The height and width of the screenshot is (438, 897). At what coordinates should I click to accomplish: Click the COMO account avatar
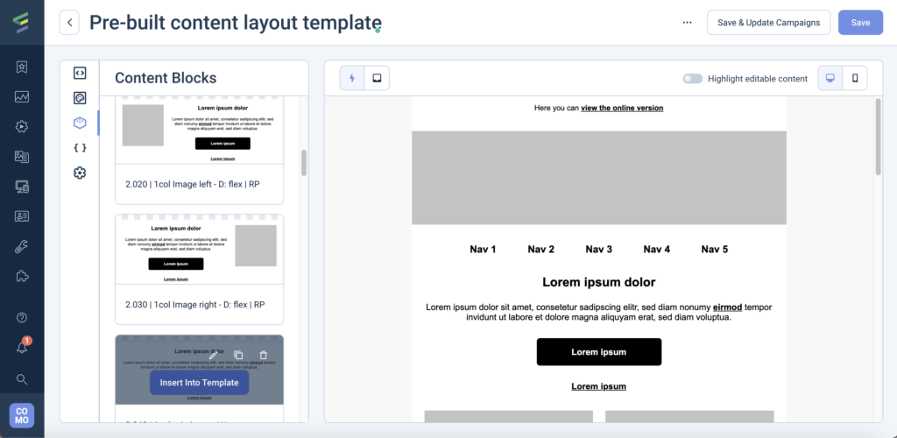coord(22,416)
